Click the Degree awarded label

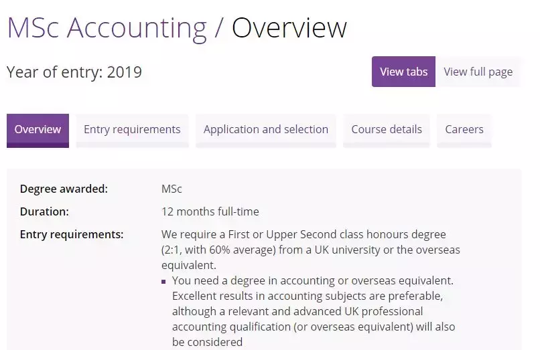[x=64, y=189]
